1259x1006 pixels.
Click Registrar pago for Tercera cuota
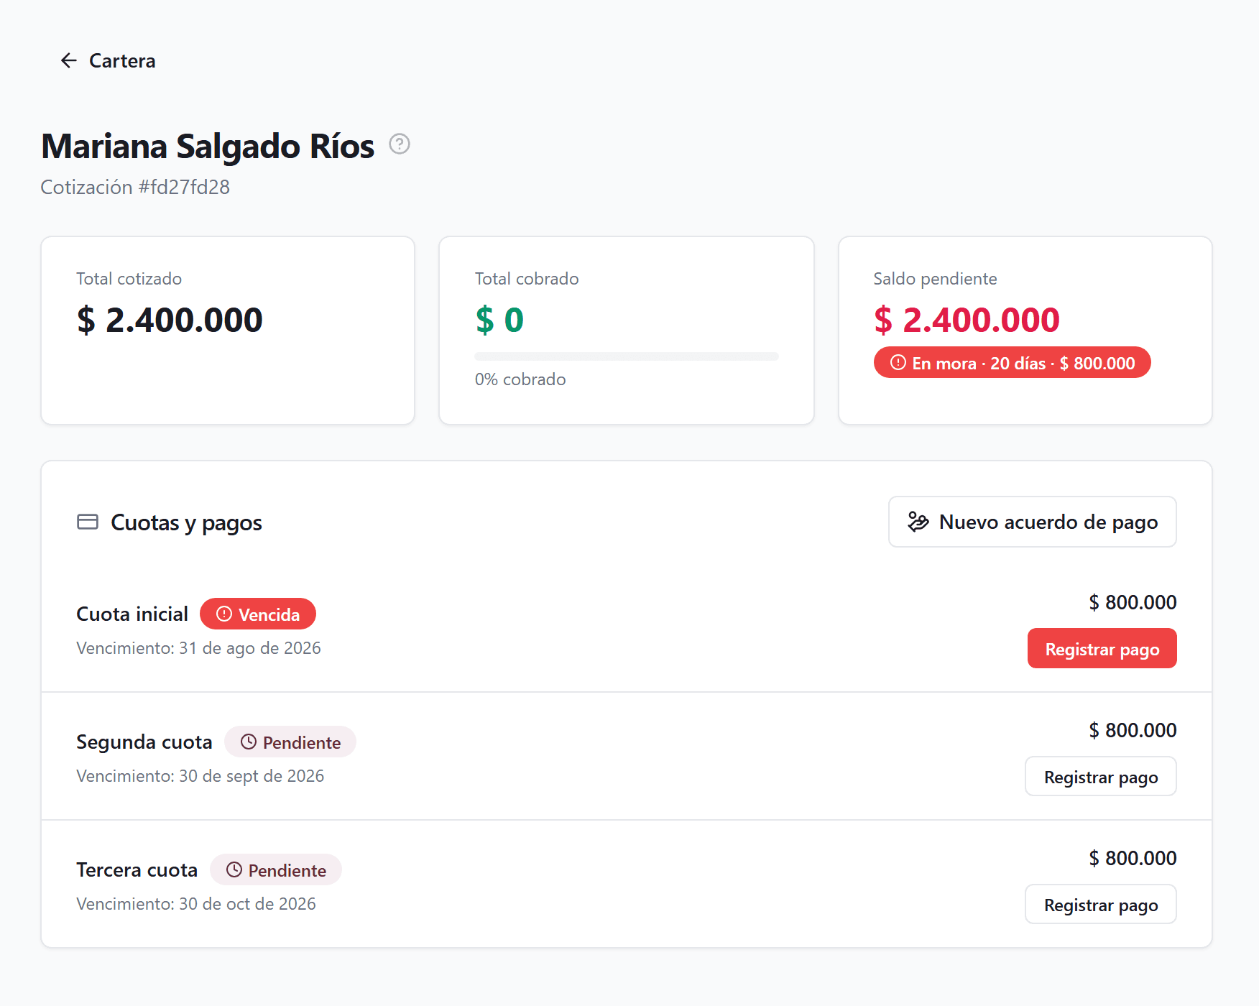click(1101, 905)
